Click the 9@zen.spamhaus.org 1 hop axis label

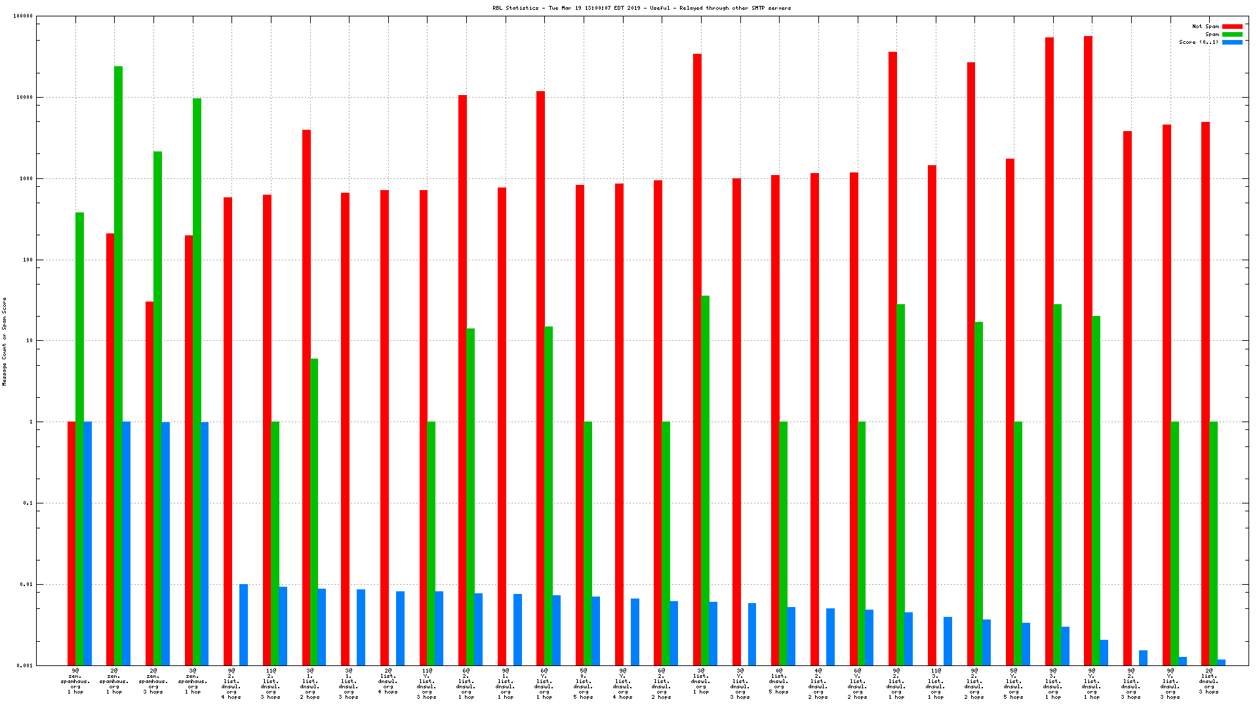(75, 681)
